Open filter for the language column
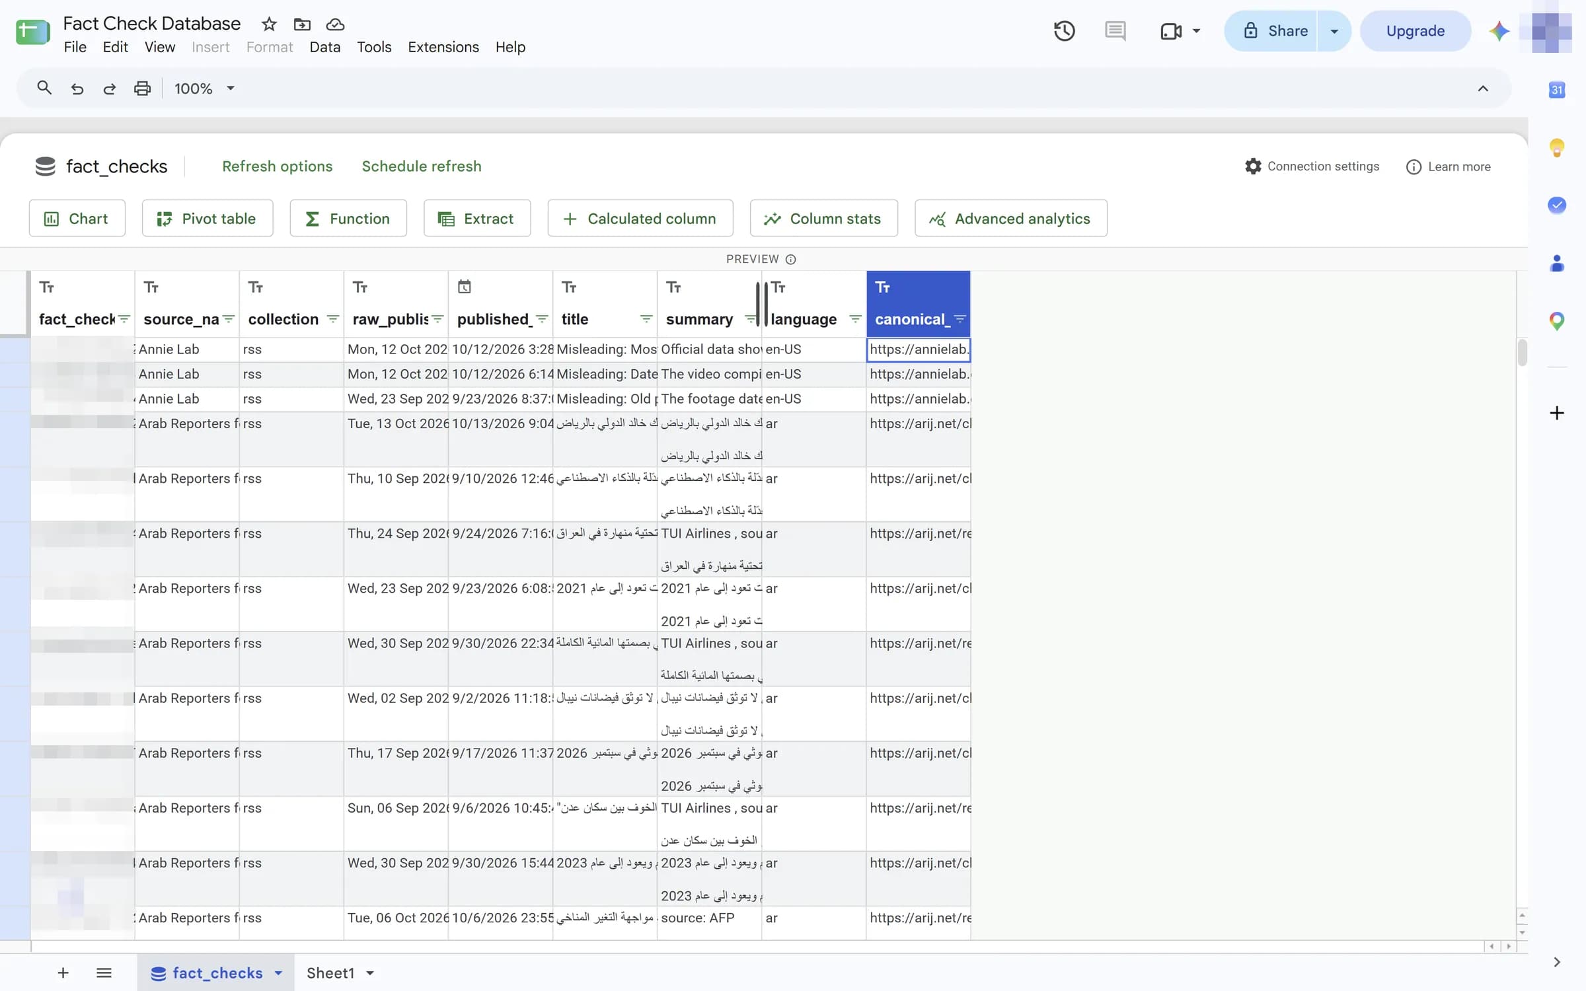 click(854, 319)
